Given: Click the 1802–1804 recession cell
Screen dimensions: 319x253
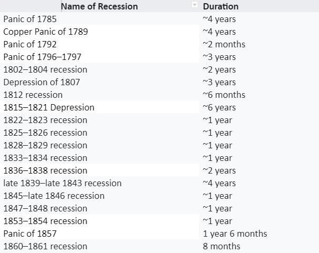Looking at the screenshot, I should (45, 69).
